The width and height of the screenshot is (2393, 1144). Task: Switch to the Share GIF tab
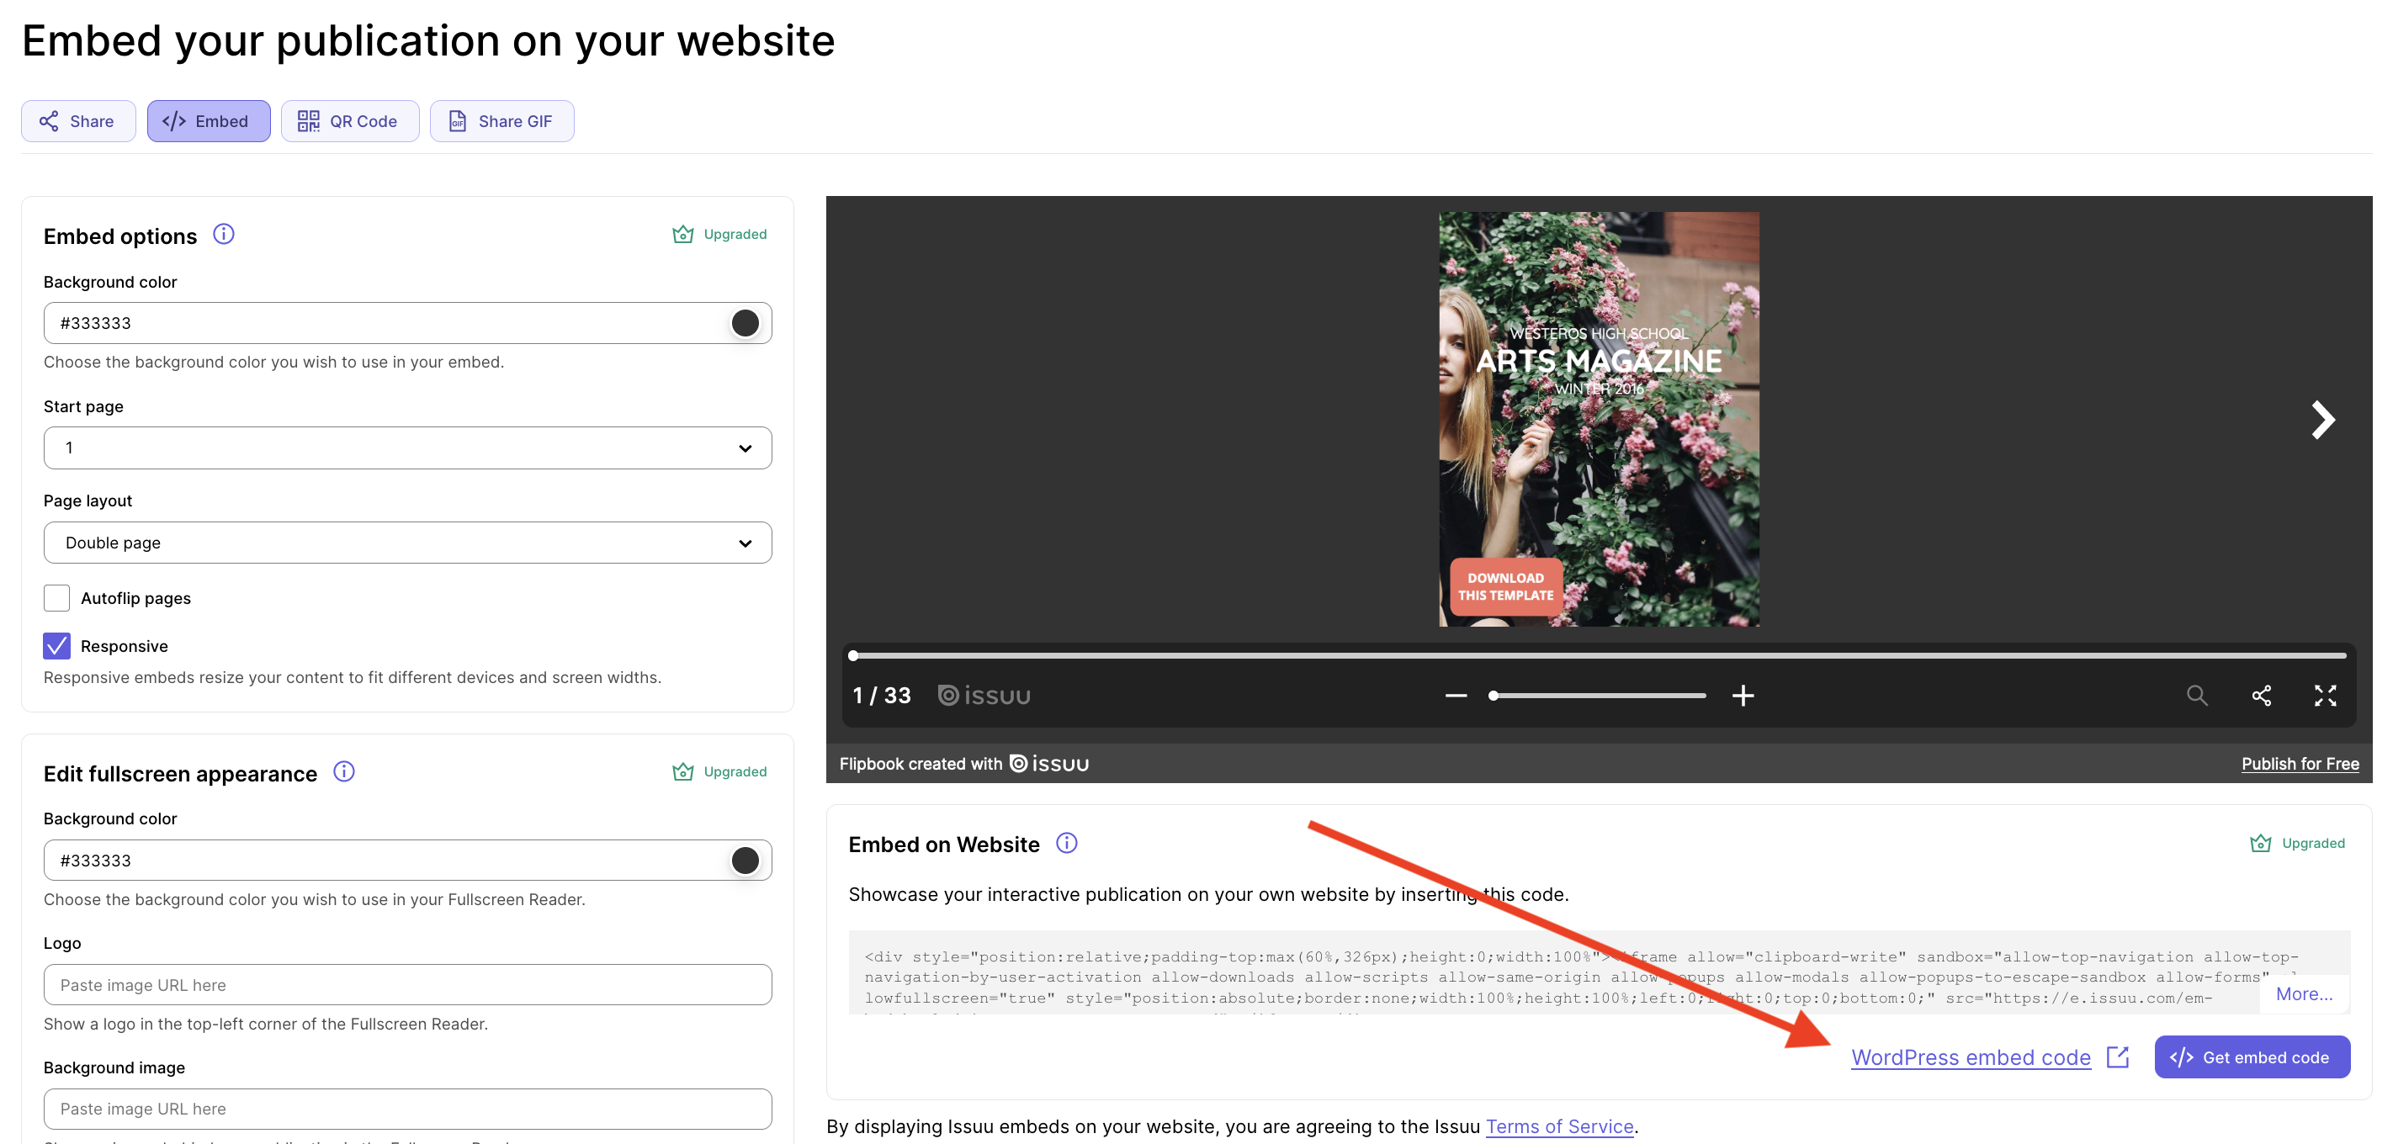point(501,121)
